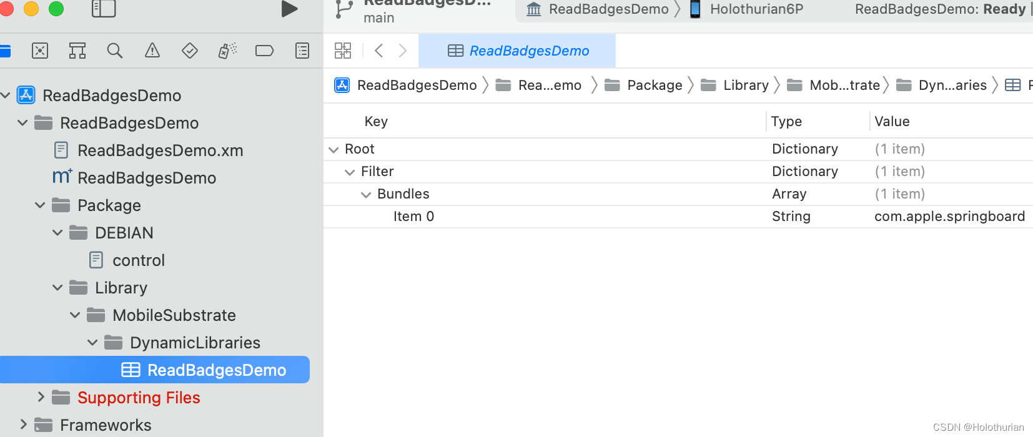Click the yellow minimize window button

click(x=31, y=8)
